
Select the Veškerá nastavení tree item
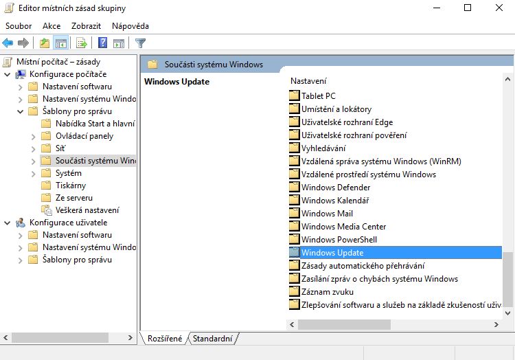[x=87, y=210]
